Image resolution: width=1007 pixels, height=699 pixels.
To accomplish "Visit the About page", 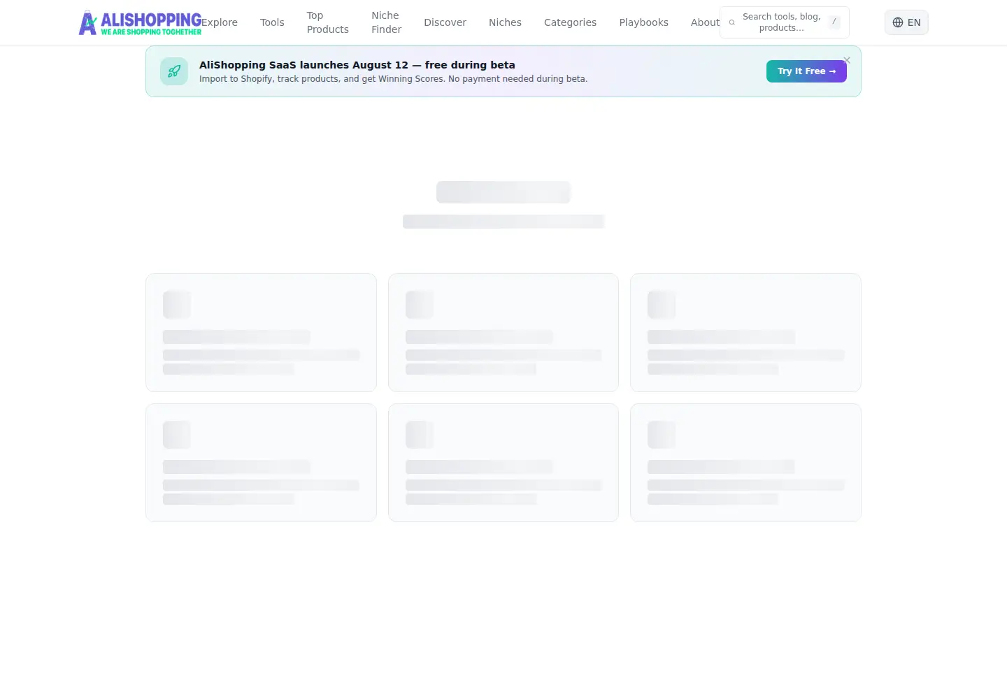I will coord(705,22).
